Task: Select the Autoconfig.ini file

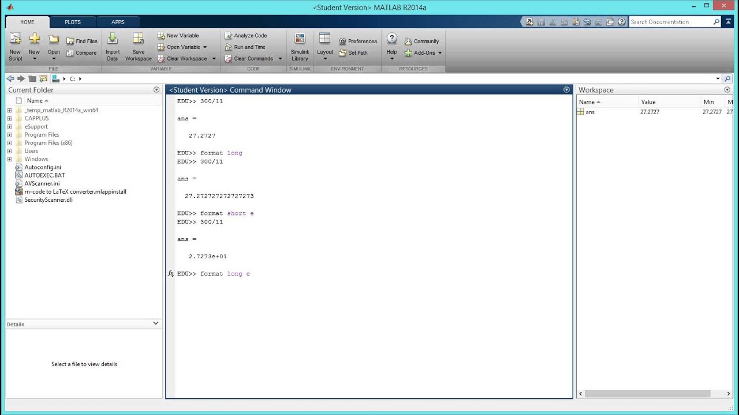Action: [43, 167]
